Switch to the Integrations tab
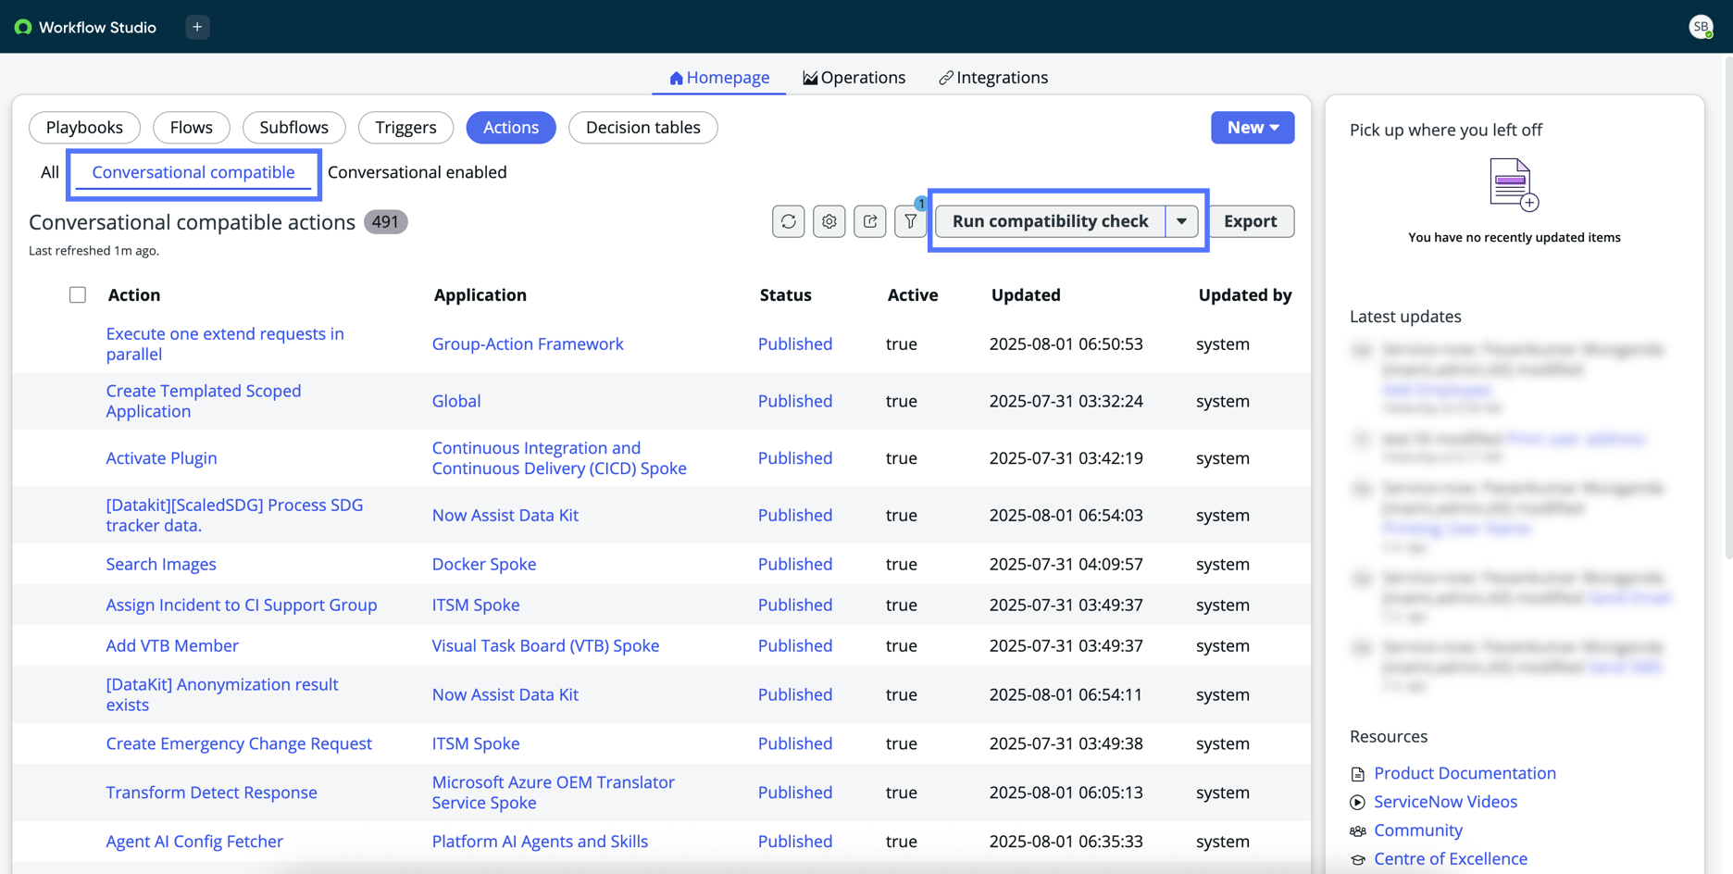The height and width of the screenshot is (874, 1733). 993,78
